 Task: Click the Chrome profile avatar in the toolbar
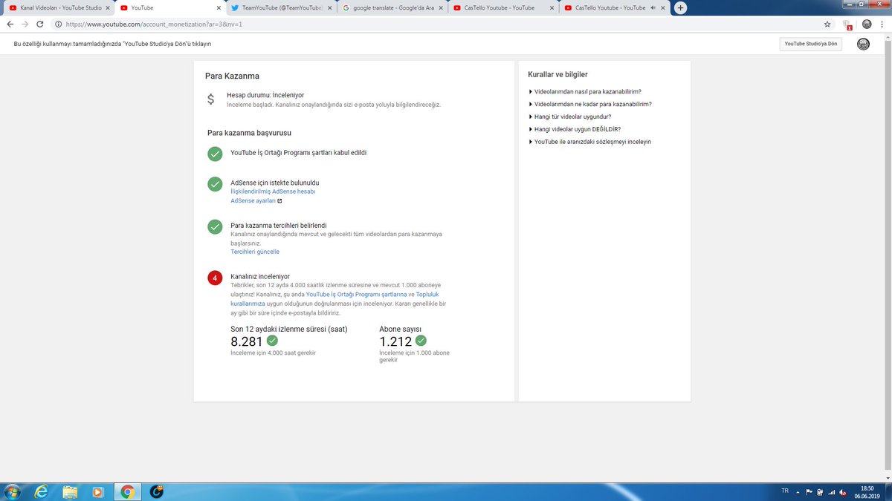(x=867, y=24)
